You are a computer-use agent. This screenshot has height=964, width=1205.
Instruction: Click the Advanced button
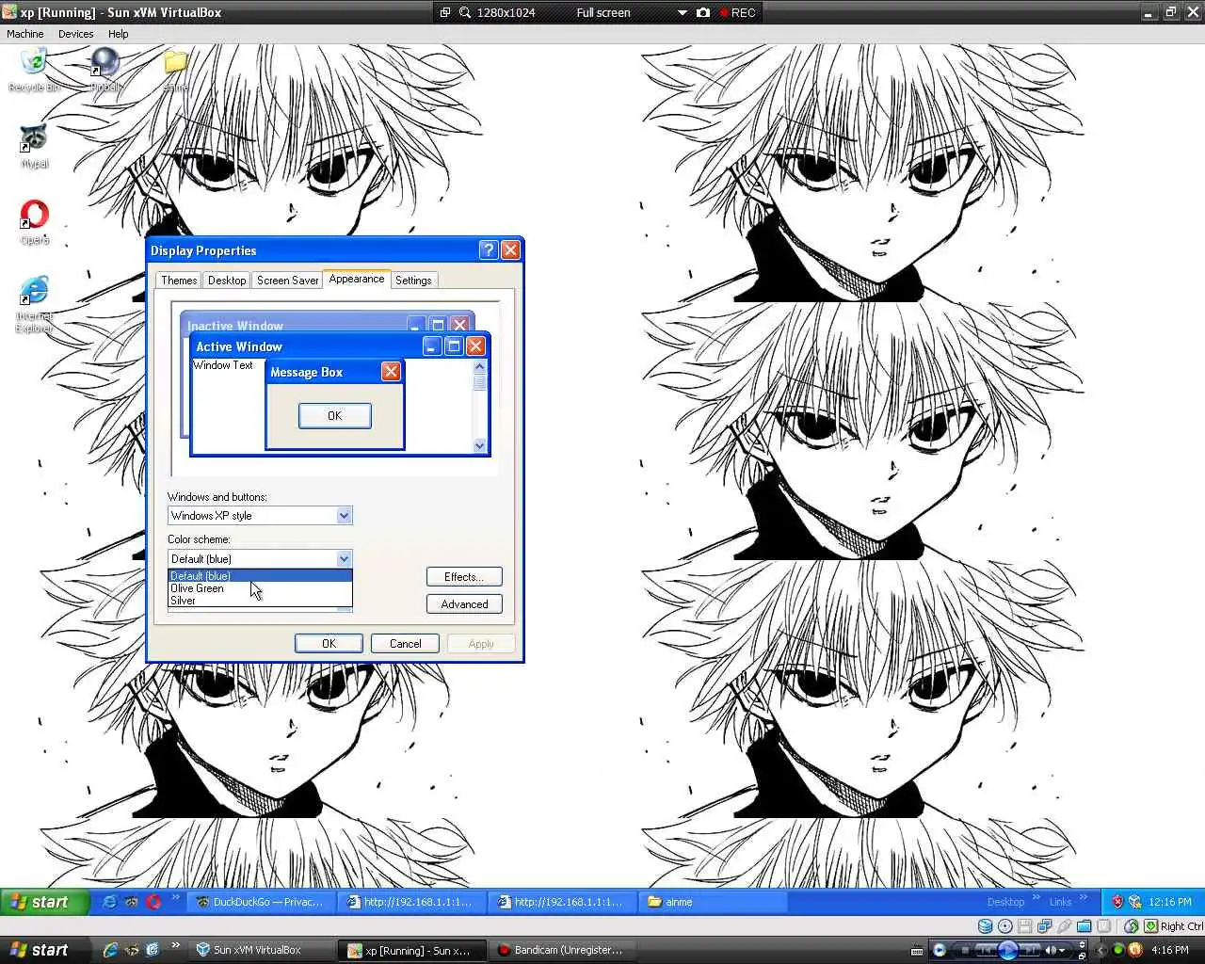pyautogui.click(x=464, y=603)
